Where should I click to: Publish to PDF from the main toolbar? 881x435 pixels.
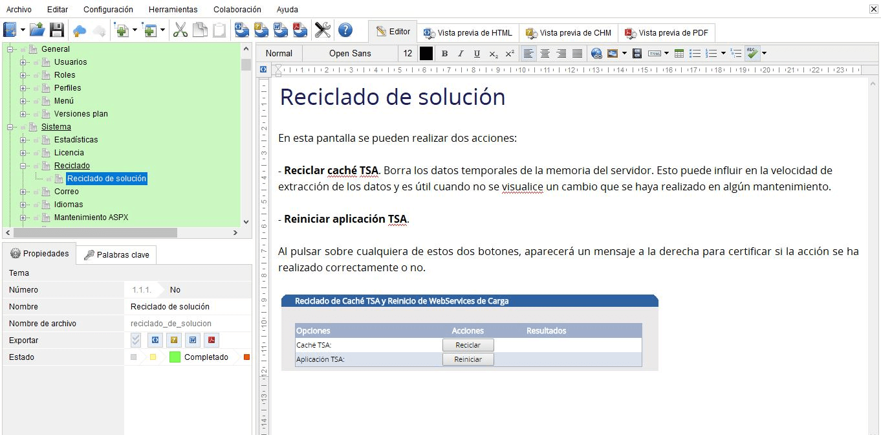300,30
